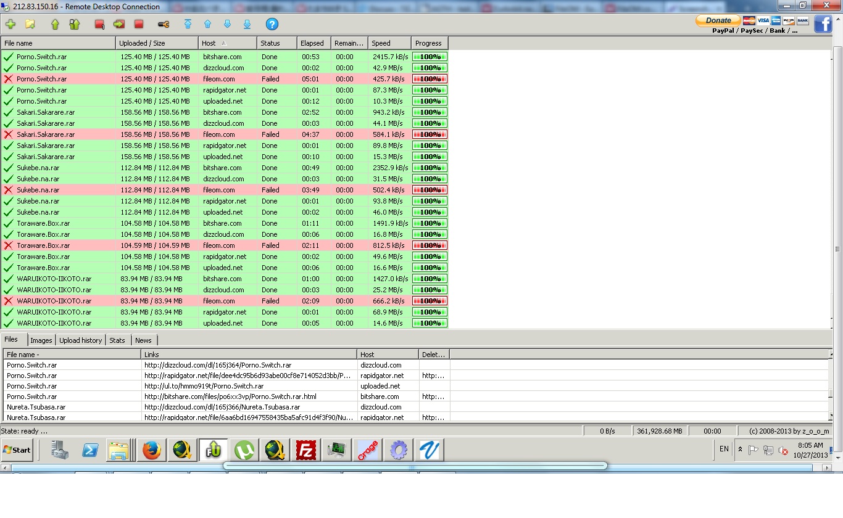The width and height of the screenshot is (843, 518).
Task: Select the elapsed time 03:49 cell
Action: point(314,190)
